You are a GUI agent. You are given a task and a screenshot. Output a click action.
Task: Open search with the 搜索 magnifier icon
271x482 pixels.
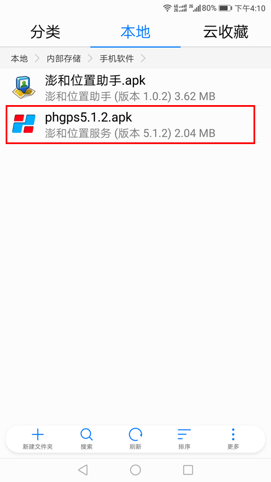point(86,435)
